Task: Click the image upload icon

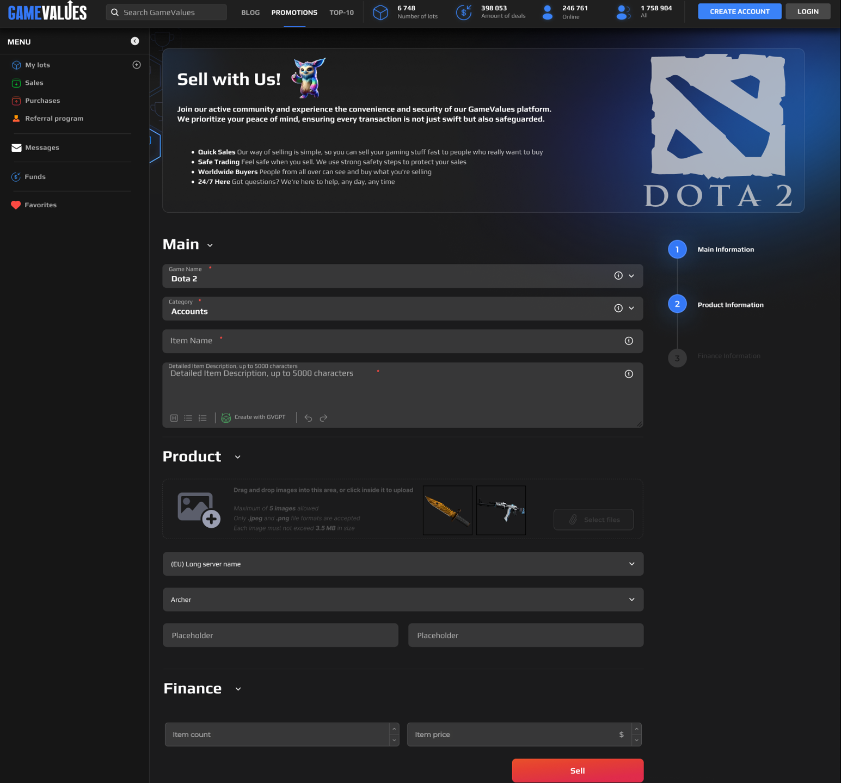Action: 199,510
